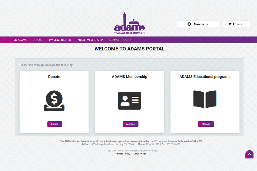Click 'Please select an option' instruction text
The width and height of the screenshot is (257, 171).
click(x=46, y=65)
